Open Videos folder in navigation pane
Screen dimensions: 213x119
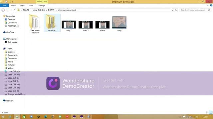click(9, 68)
